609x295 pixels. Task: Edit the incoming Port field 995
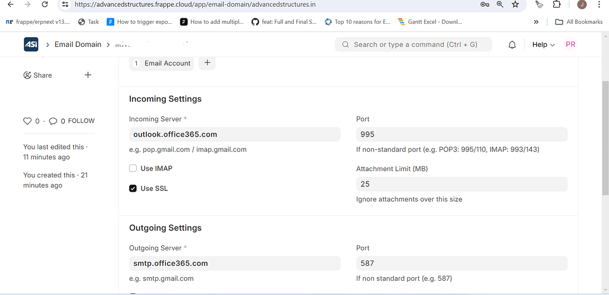462,135
